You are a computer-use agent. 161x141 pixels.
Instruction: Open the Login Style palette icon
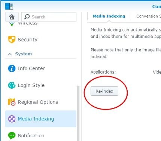[x=12, y=85]
